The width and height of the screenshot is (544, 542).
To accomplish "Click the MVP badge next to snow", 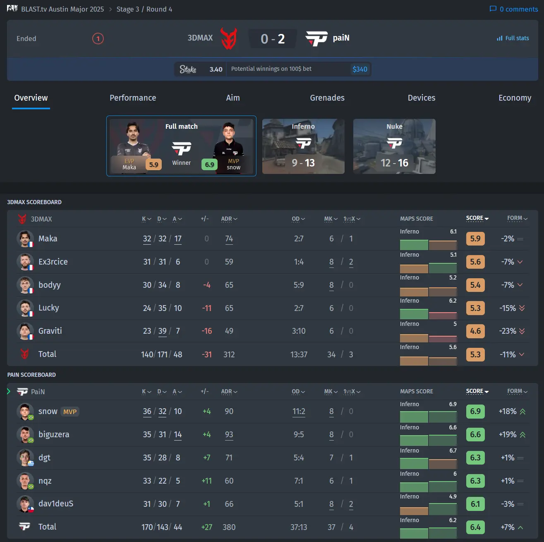I will tap(70, 412).
